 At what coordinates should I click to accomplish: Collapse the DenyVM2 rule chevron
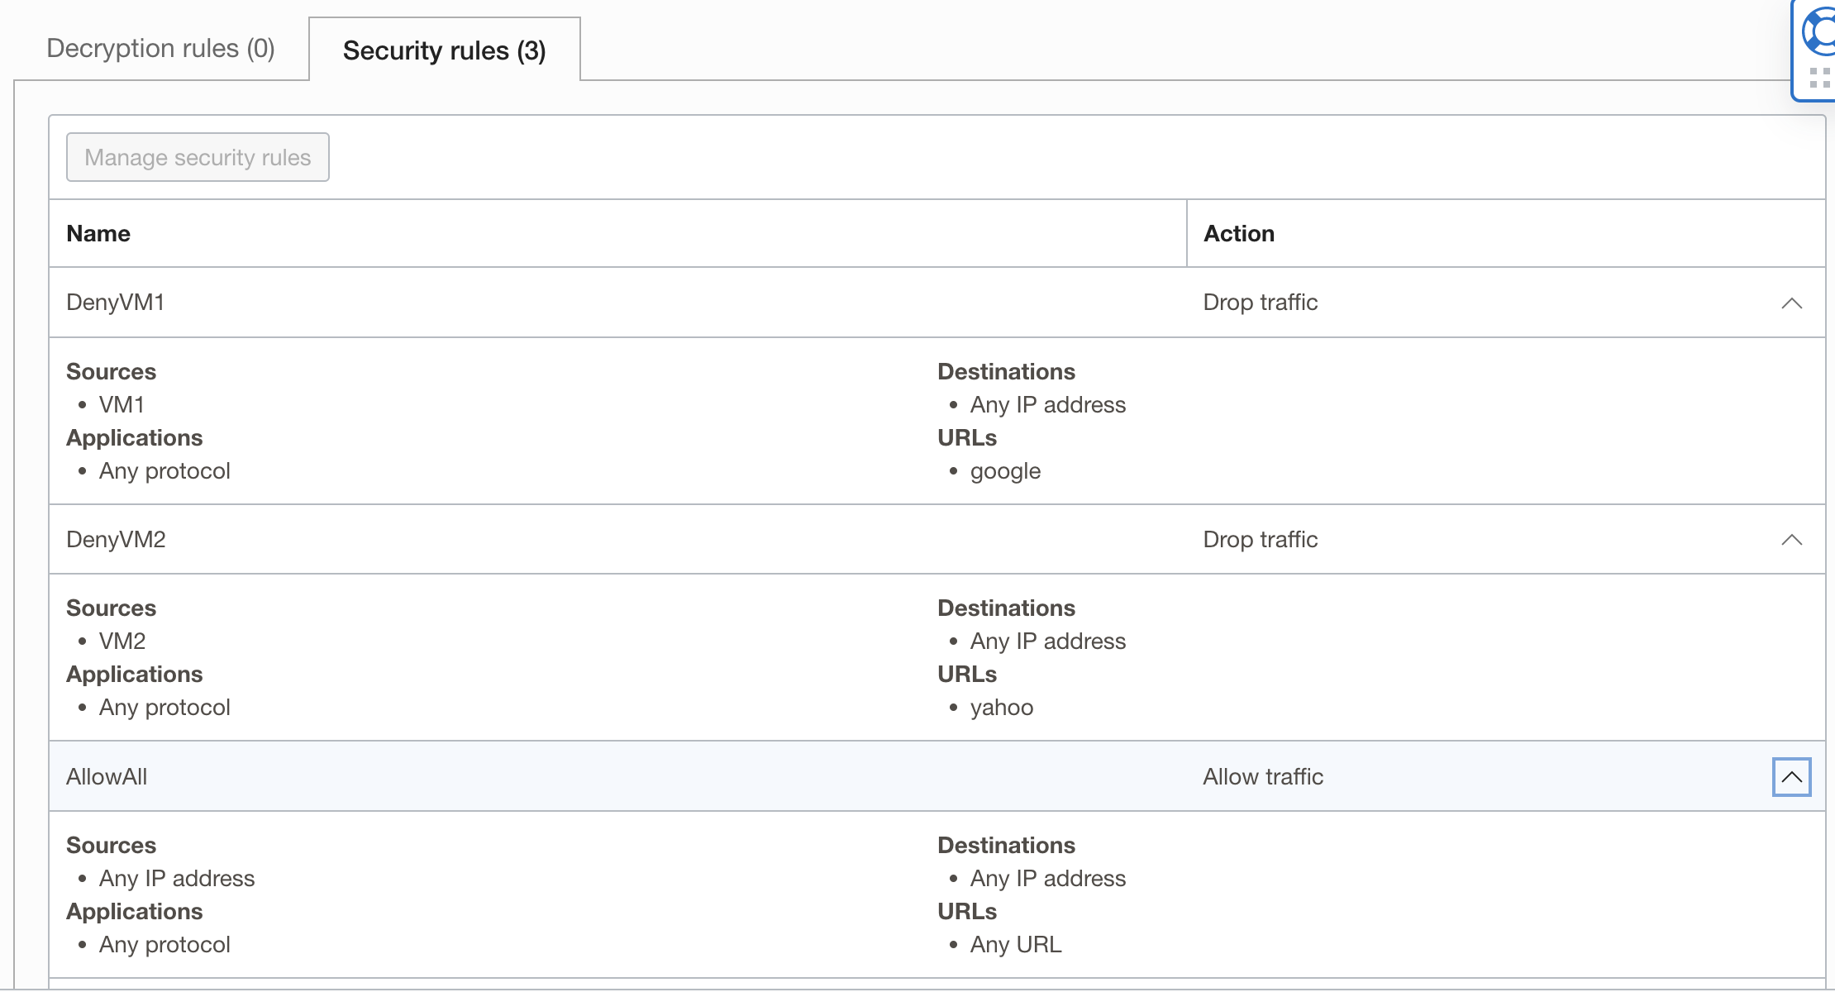pos(1791,540)
